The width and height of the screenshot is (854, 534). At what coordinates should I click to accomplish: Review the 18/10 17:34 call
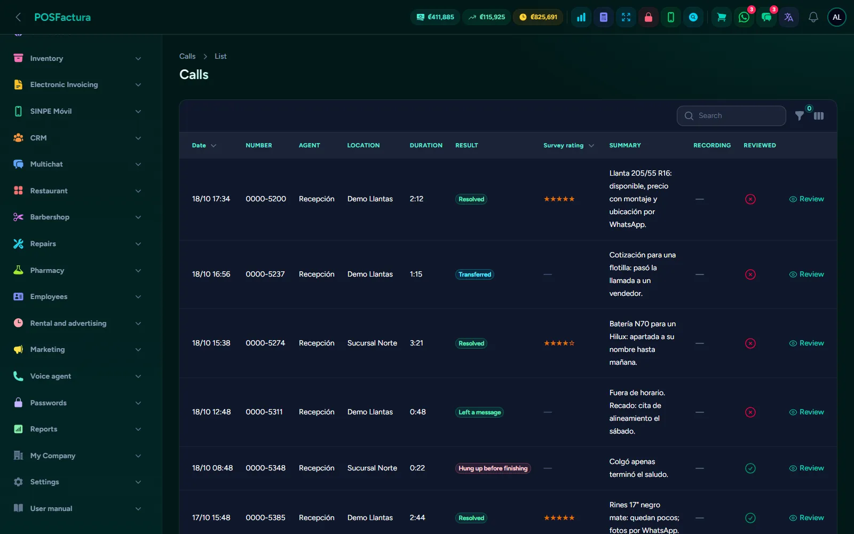click(x=806, y=199)
